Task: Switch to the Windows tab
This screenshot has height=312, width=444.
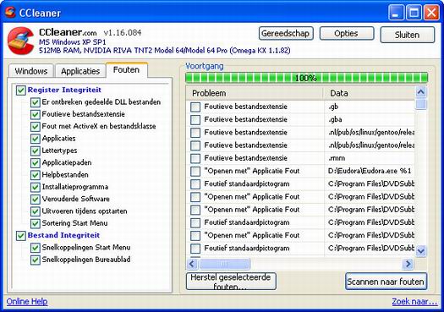Action: 30,71
